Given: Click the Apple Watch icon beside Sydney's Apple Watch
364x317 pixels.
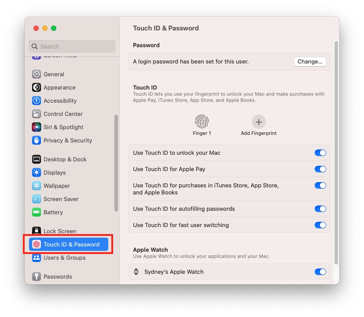Looking at the screenshot, I should click(x=136, y=272).
